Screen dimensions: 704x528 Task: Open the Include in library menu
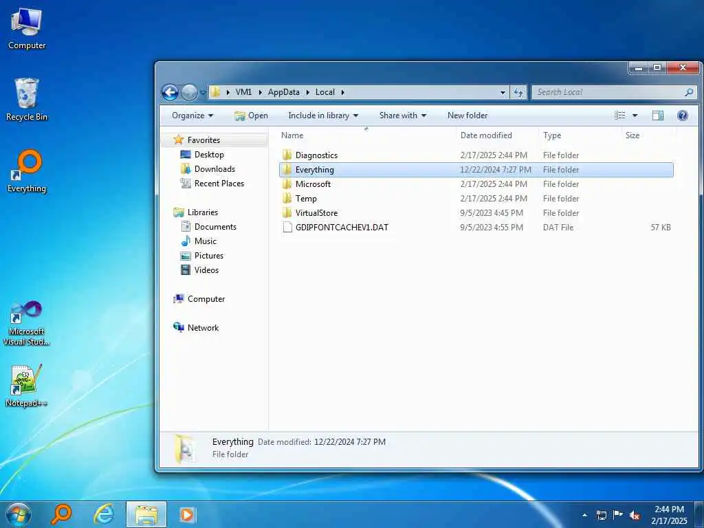pos(323,115)
